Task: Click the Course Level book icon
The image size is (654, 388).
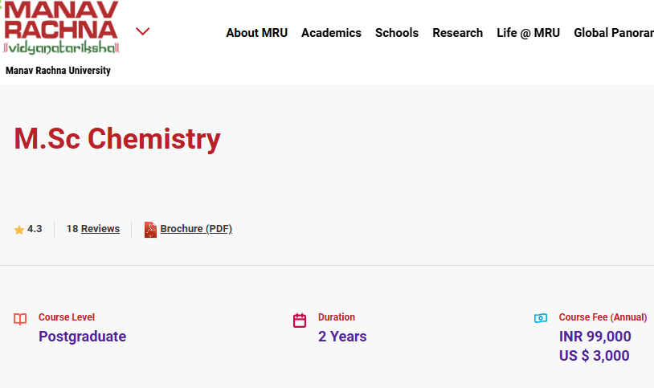Action: tap(21, 319)
